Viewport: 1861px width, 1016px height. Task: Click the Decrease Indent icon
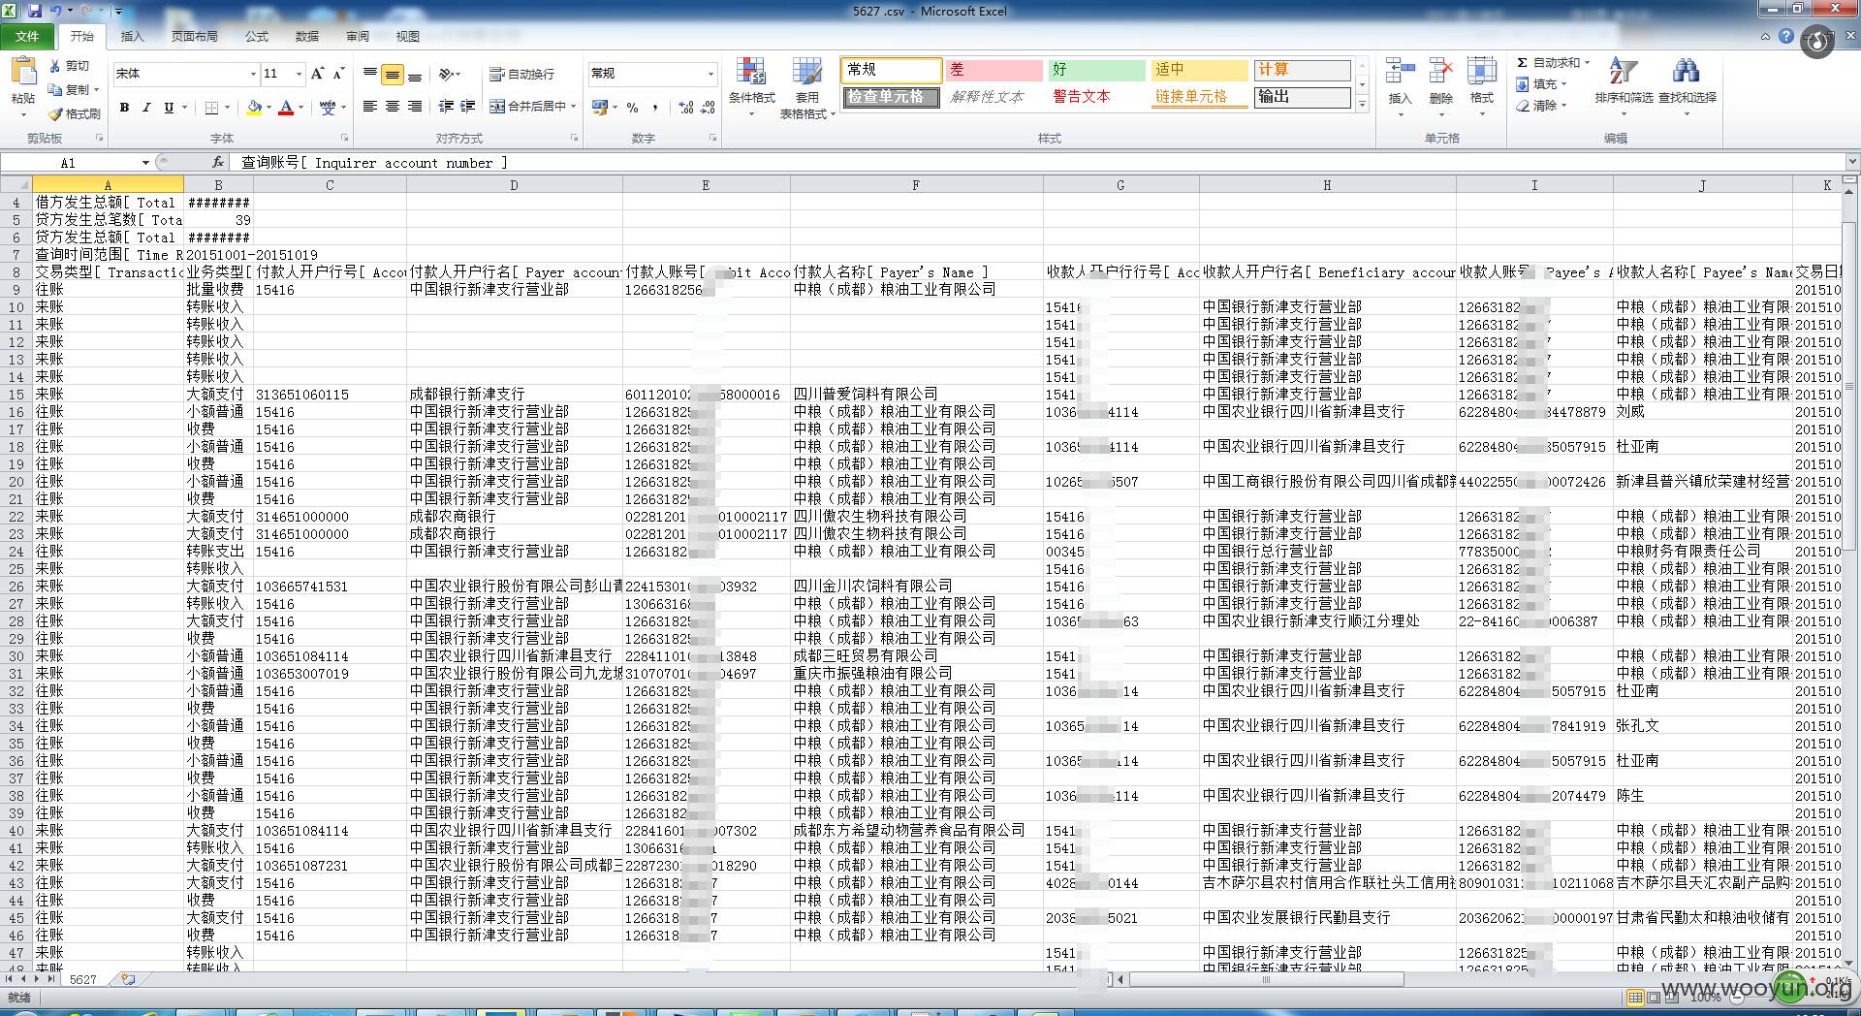click(446, 107)
